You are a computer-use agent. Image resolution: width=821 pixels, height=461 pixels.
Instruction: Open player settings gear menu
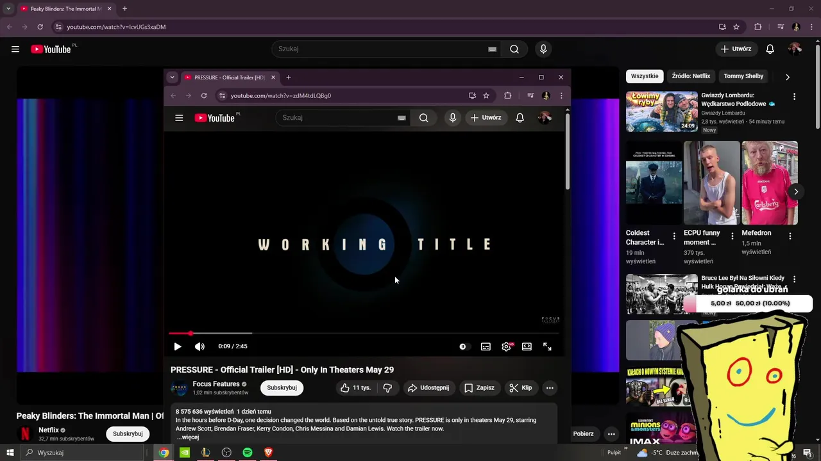tap(506, 346)
